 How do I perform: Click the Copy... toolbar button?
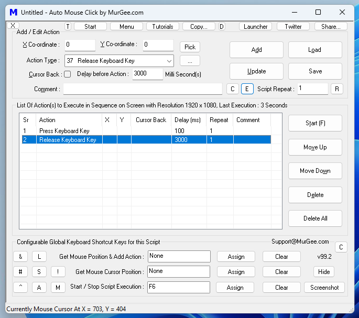point(199,27)
